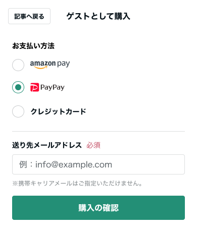Click the info@example.com placeholder text

(x=74, y=164)
